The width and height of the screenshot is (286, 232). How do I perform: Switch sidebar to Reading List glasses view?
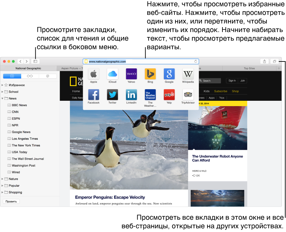30,76
